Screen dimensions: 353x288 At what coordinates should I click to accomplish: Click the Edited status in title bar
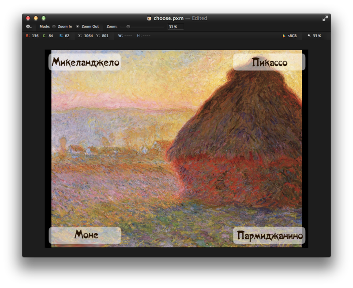tap(199, 18)
